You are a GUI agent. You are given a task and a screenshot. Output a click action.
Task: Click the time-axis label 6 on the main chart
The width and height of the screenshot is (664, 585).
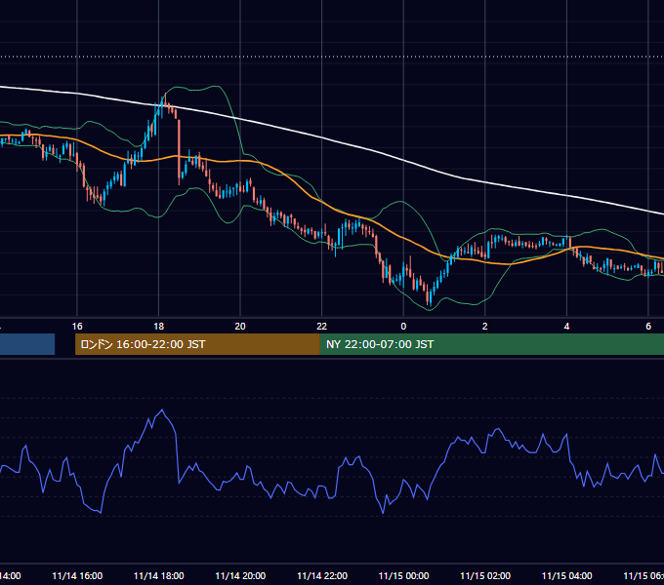648,327
